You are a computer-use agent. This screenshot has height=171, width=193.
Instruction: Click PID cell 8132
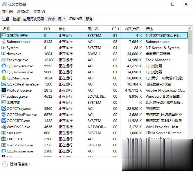48,42
